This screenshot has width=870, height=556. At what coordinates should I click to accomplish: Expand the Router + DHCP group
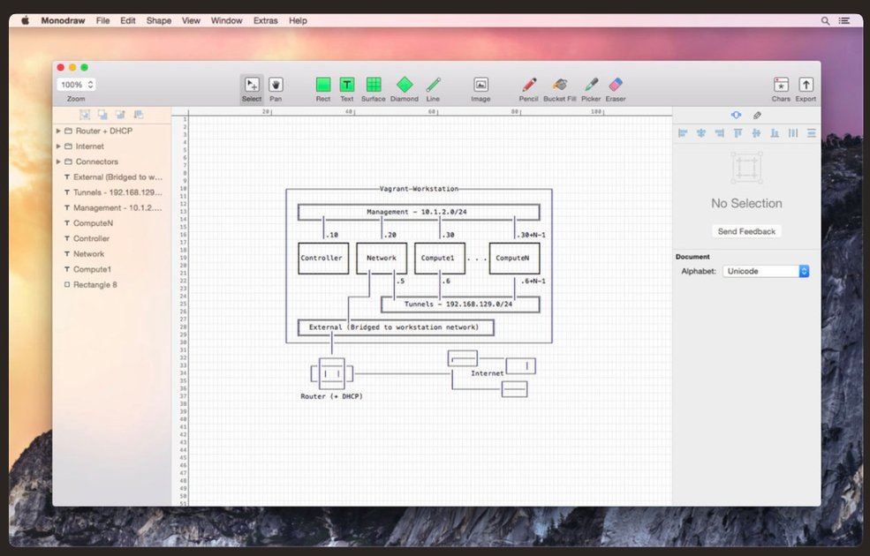(x=58, y=131)
